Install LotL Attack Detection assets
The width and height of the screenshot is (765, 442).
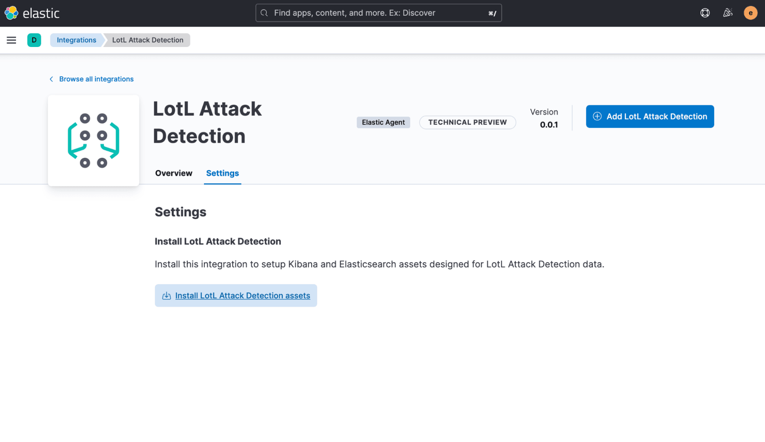coord(243,295)
